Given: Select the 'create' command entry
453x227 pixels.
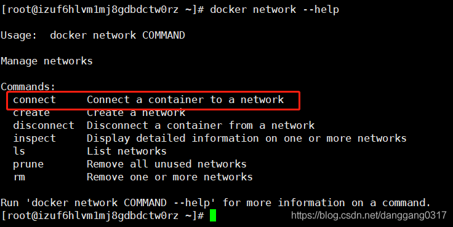Looking at the screenshot, I should (31, 113).
